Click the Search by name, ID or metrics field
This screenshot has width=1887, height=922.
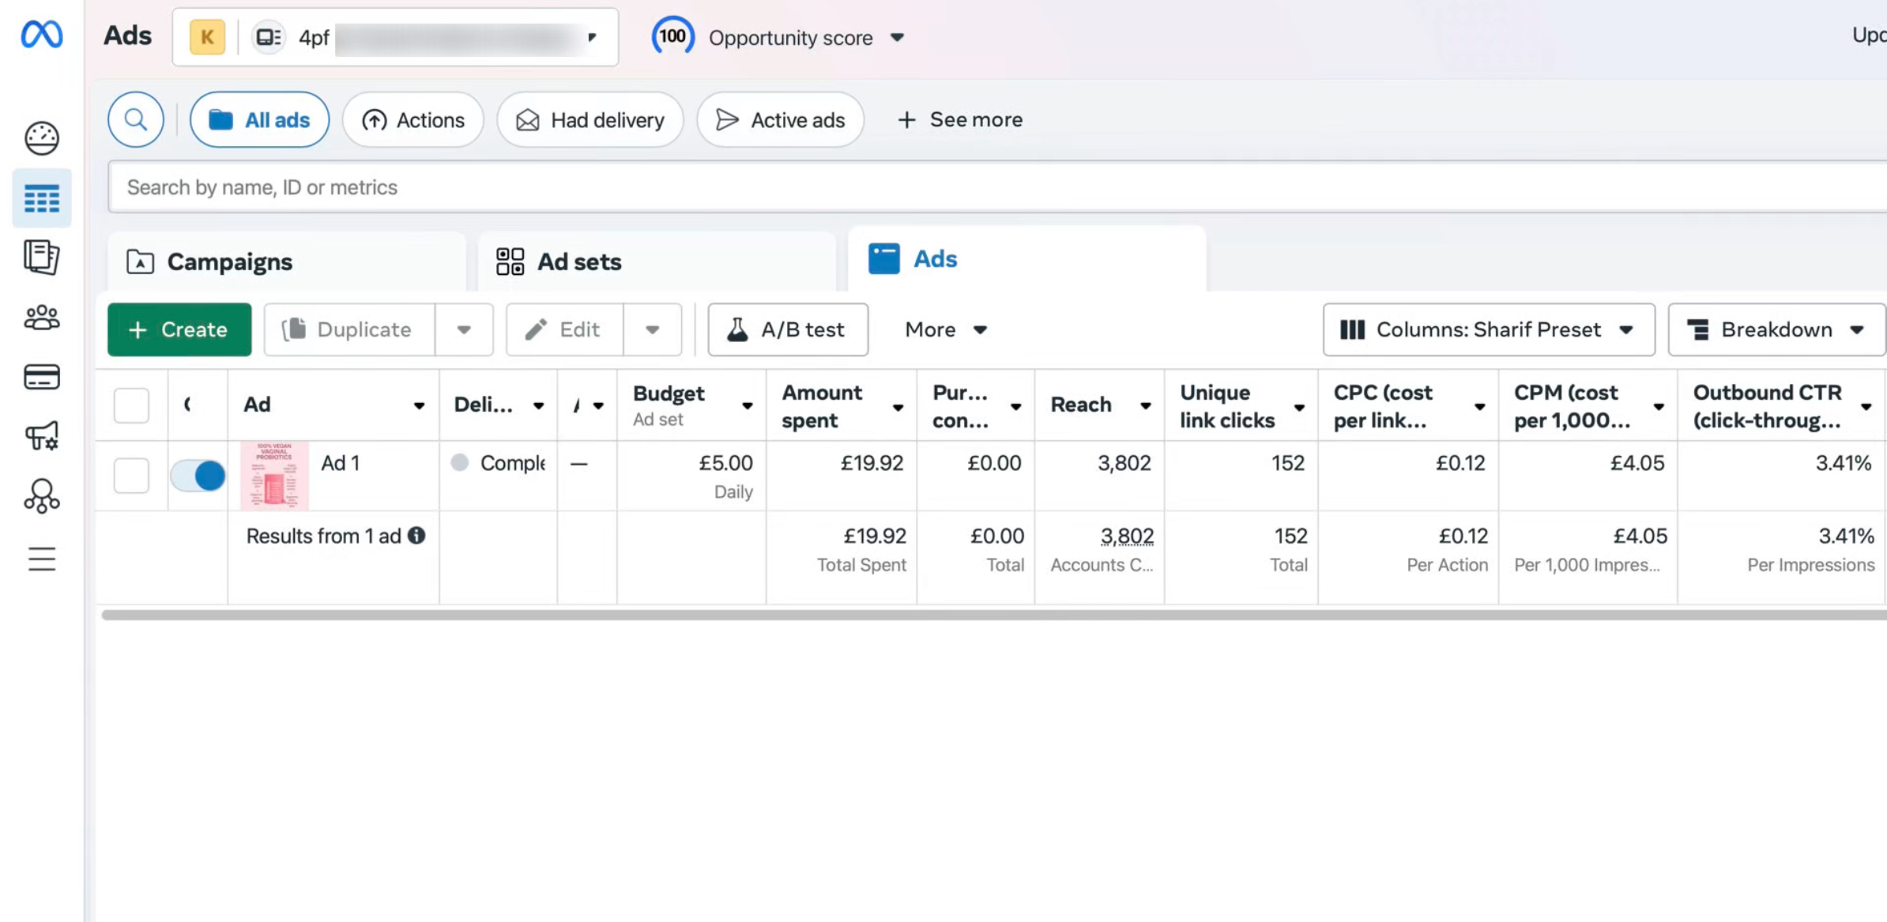click(948, 187)
